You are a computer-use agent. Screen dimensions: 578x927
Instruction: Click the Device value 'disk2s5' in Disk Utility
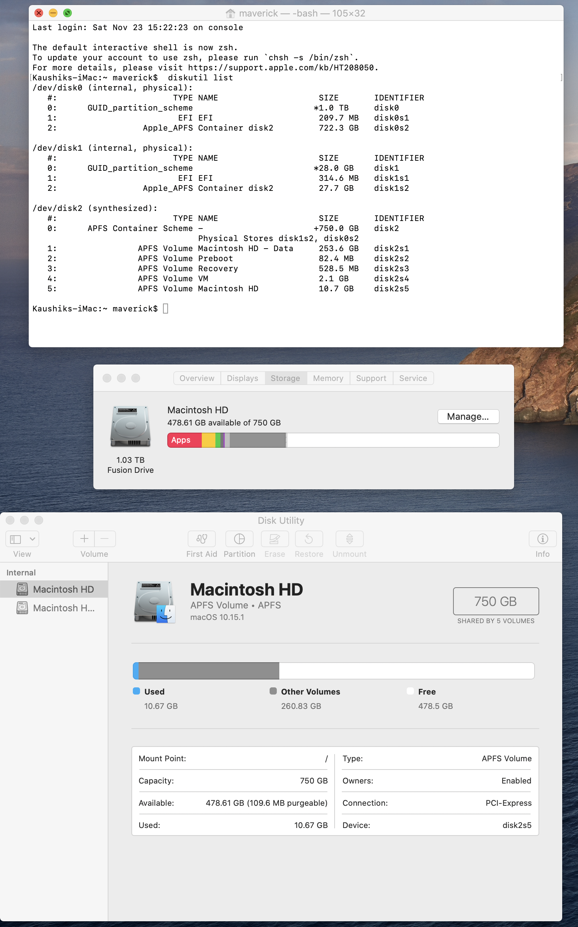coord(517,825)
